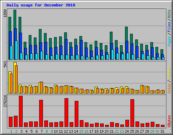Select day 18 on the date axis

coord(96,131)
